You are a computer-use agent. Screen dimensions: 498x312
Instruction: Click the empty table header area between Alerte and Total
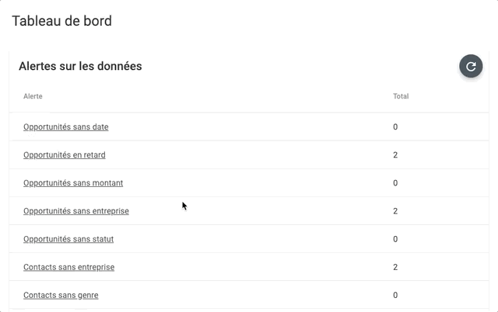(218, 96)
